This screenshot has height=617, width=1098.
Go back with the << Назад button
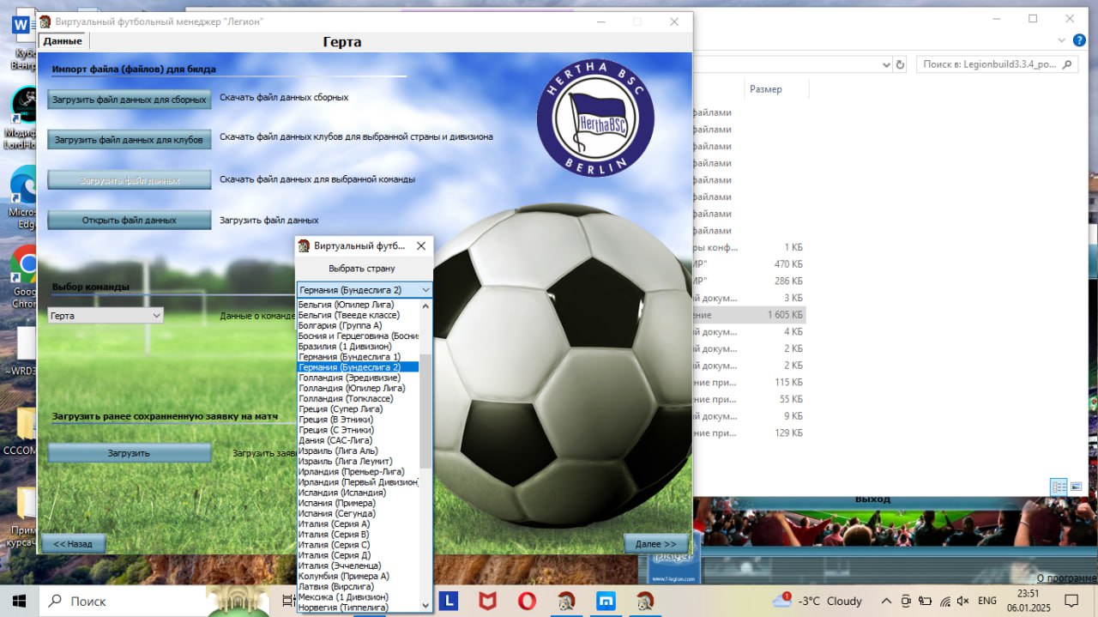point(73,544)
